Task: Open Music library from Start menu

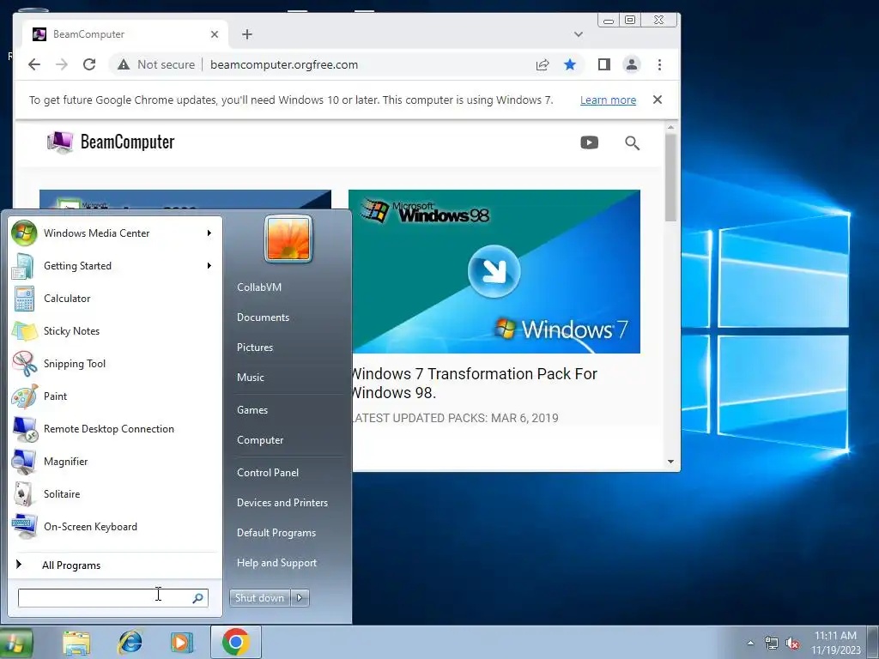Action: coord(250,378)
